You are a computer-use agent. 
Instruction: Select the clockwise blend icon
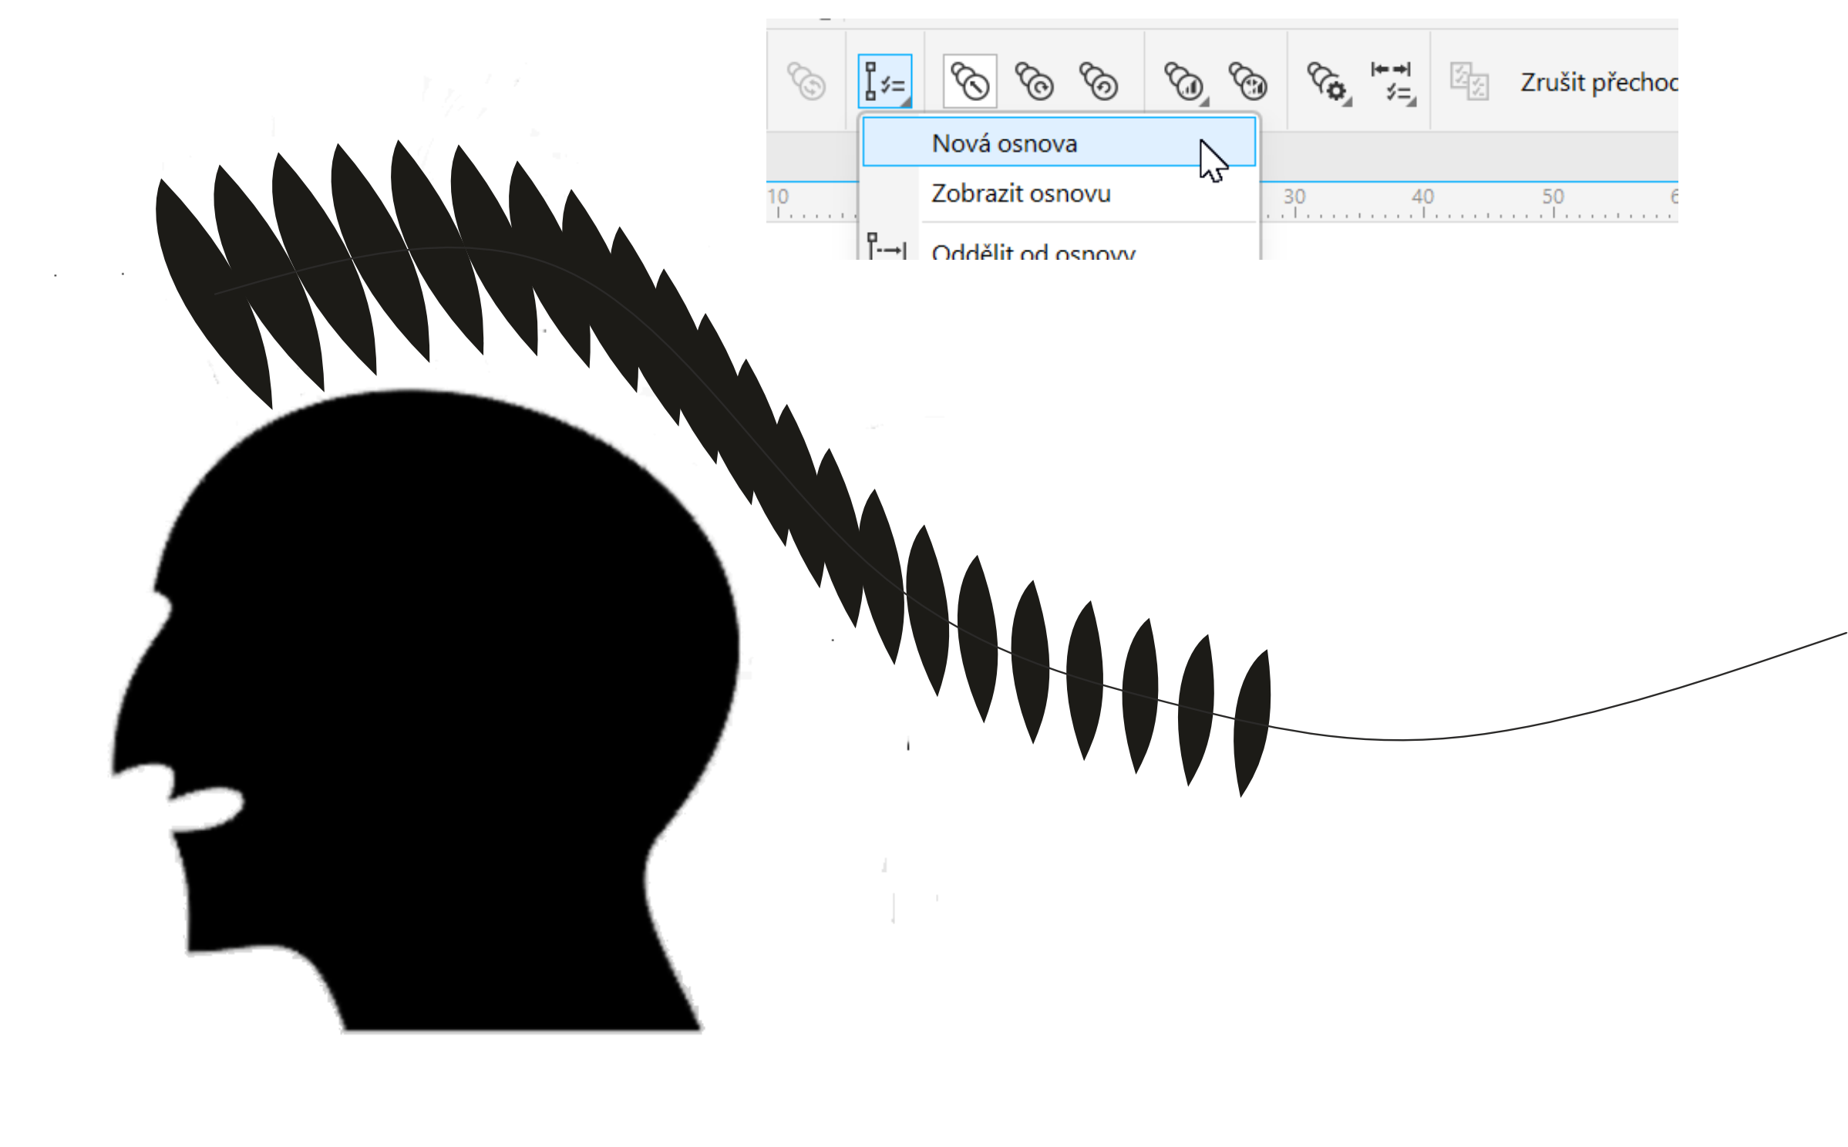1034,82
